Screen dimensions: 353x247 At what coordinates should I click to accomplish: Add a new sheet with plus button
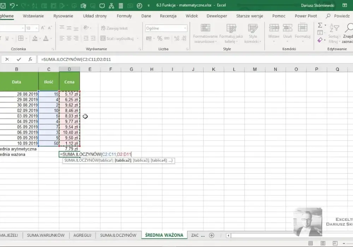pos(211,235)
